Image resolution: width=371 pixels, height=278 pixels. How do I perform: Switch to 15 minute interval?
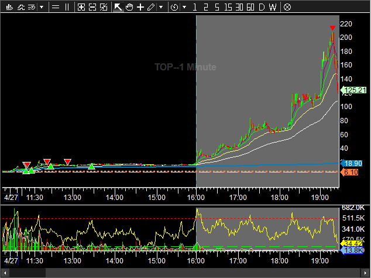point(228,8)
